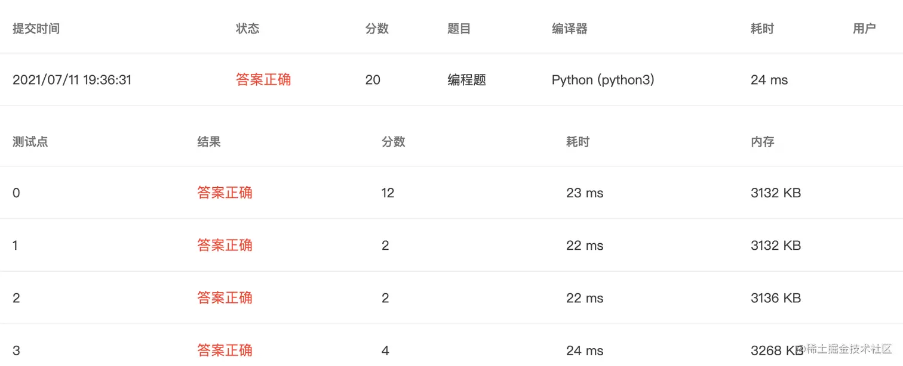Click the 题目 column header
Image resolution: width=903 pixels, height=366 pixels.
(459, 29)
